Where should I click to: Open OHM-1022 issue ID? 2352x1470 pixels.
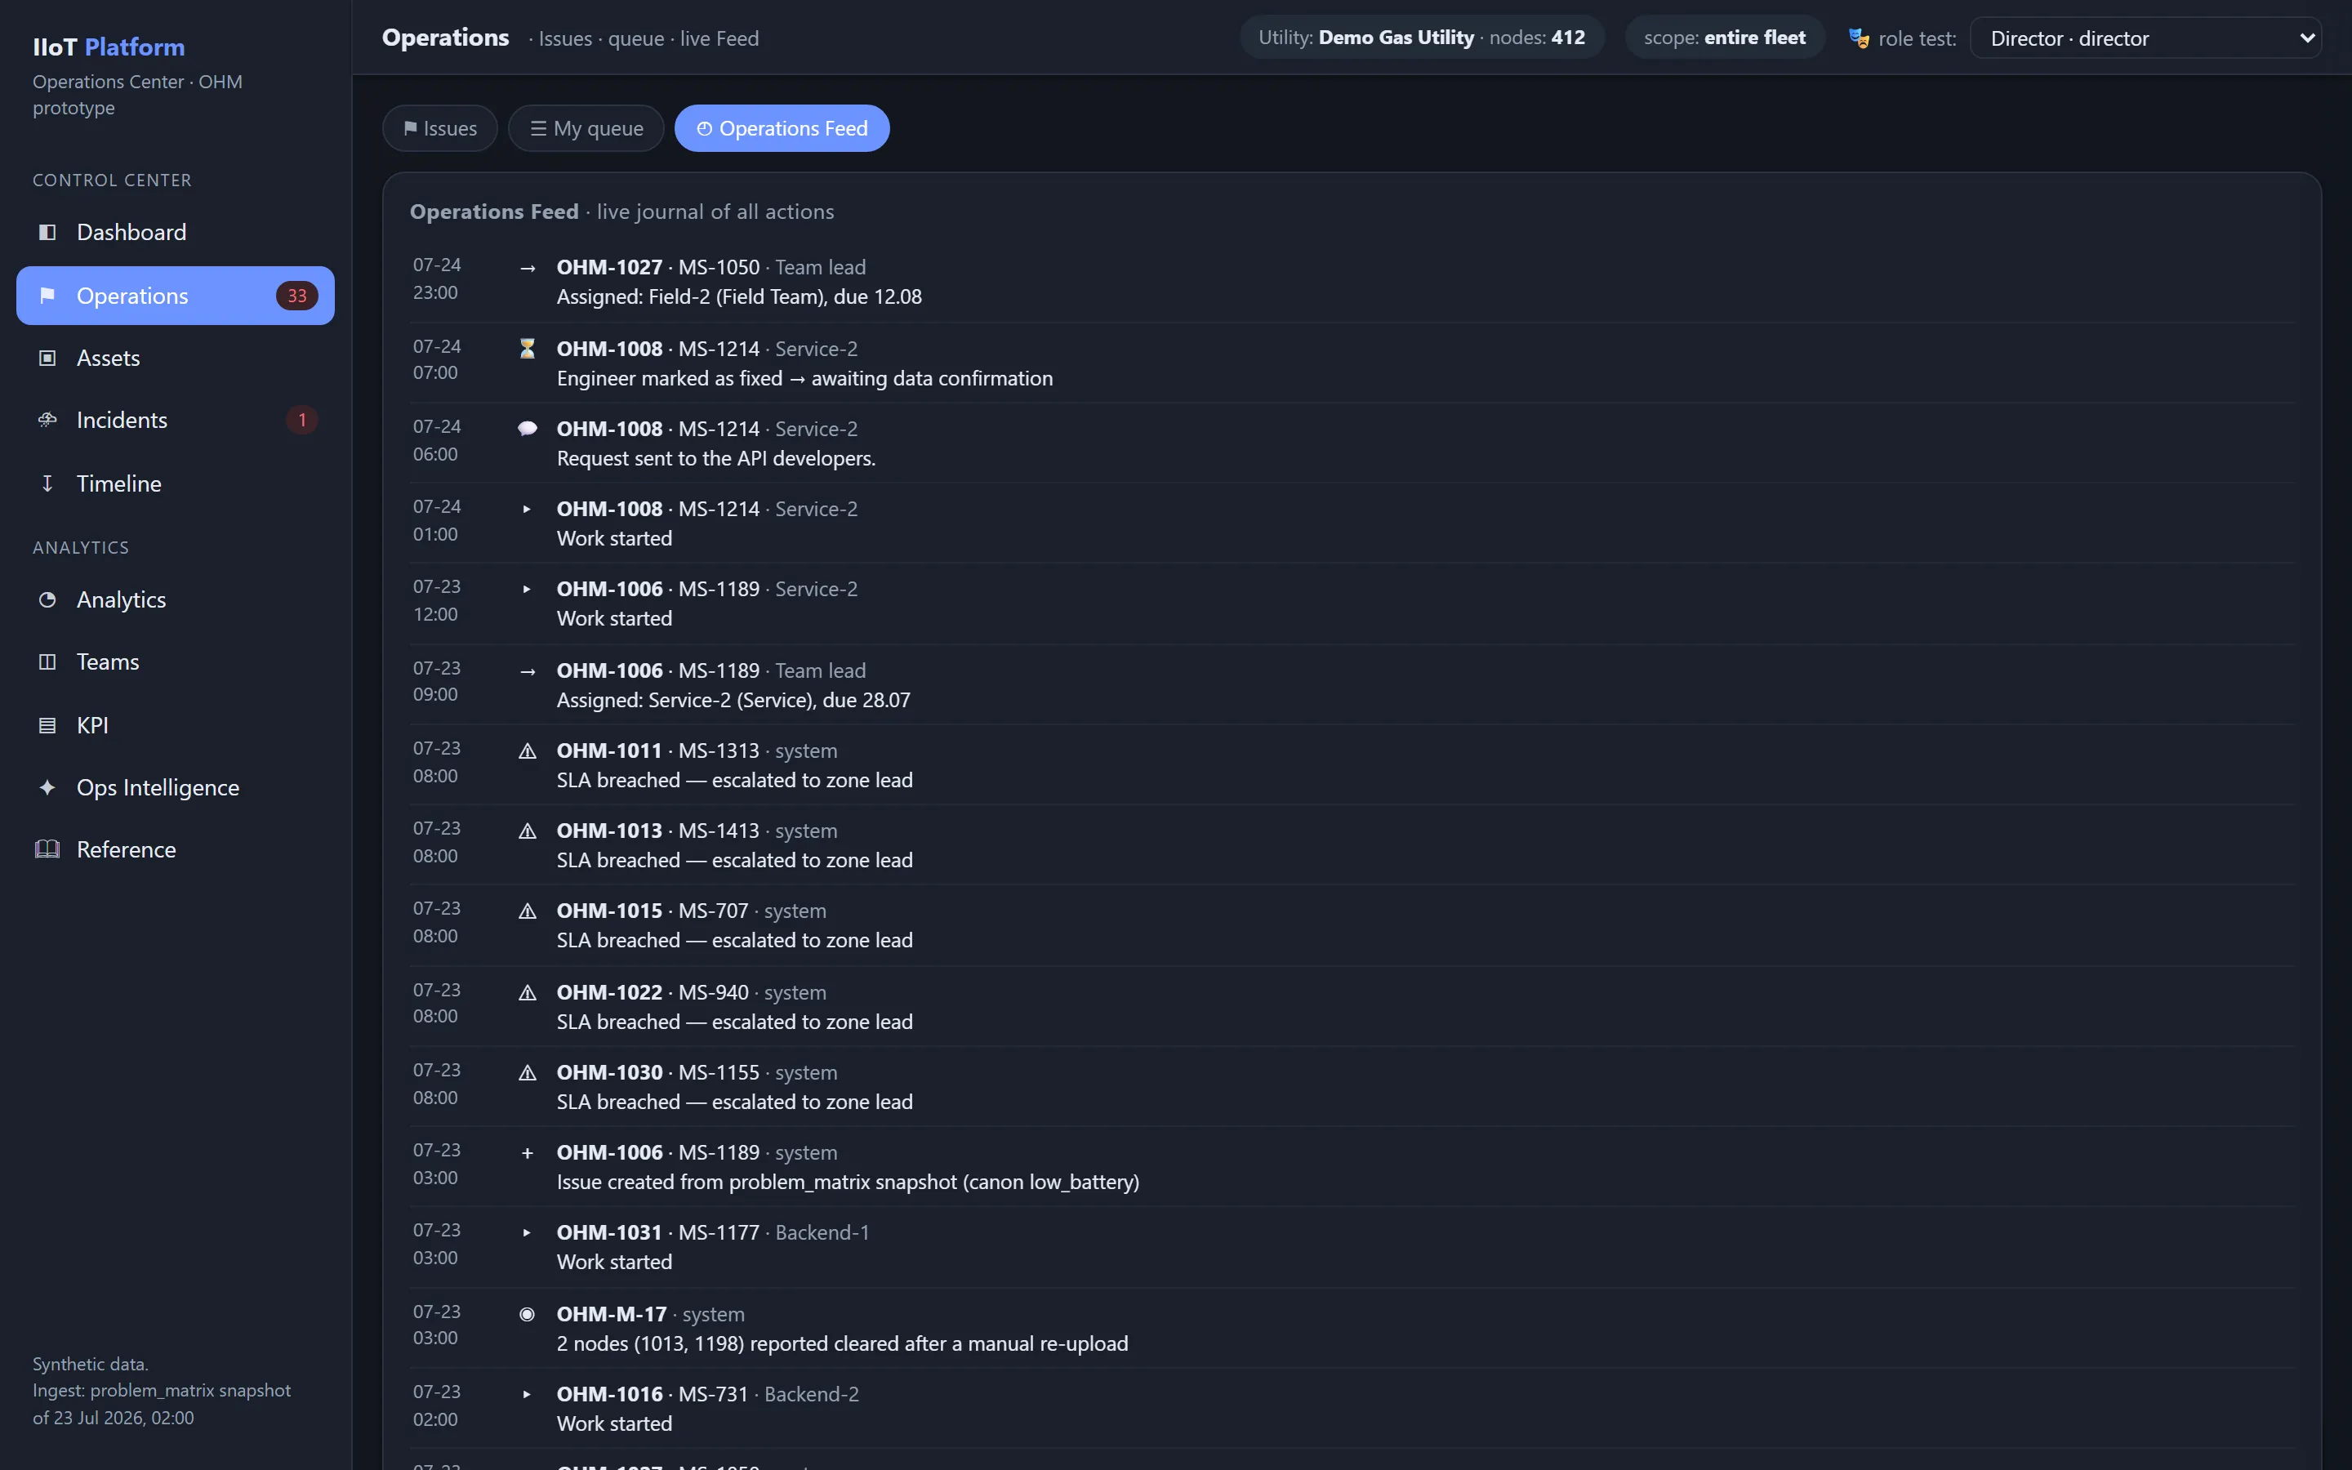tap(609, 992)
